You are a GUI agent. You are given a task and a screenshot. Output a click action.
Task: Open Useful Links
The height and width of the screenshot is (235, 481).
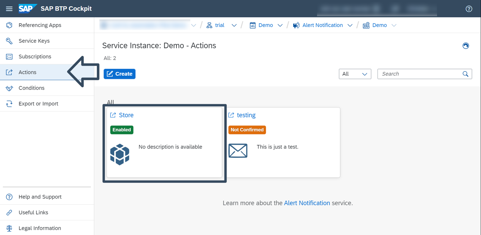point(47,212)
